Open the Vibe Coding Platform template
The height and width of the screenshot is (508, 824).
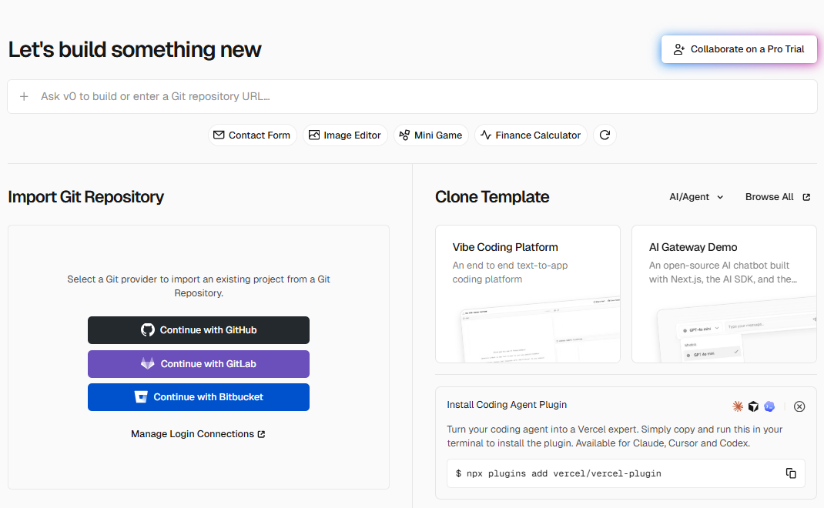(528, 293)
